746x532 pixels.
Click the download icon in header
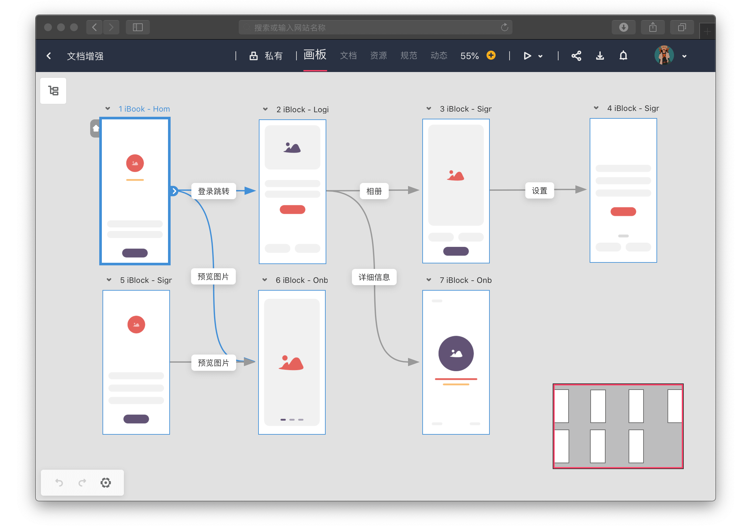click(600, 56)
